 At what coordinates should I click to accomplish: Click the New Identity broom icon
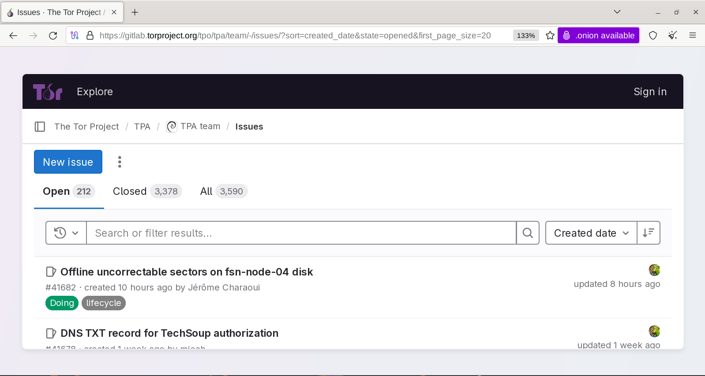[x=673, y=35]
